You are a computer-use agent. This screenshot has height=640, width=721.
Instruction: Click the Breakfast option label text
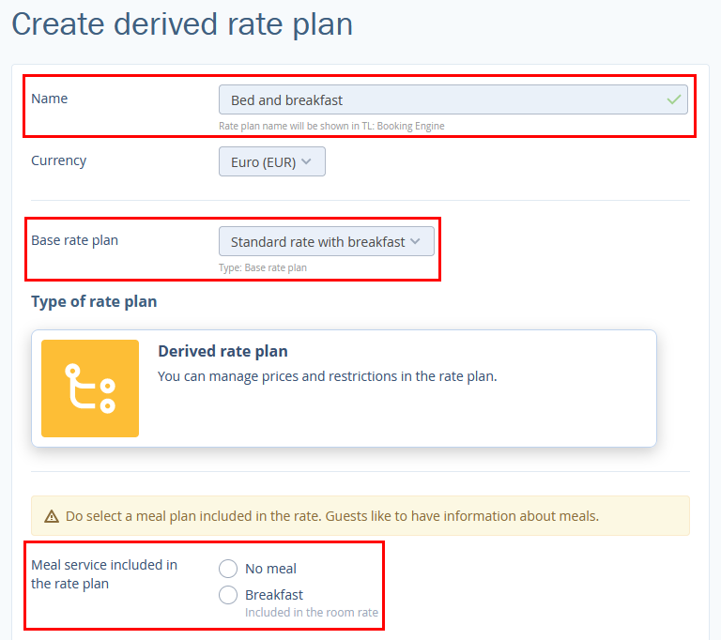click(x=274, y=594)
